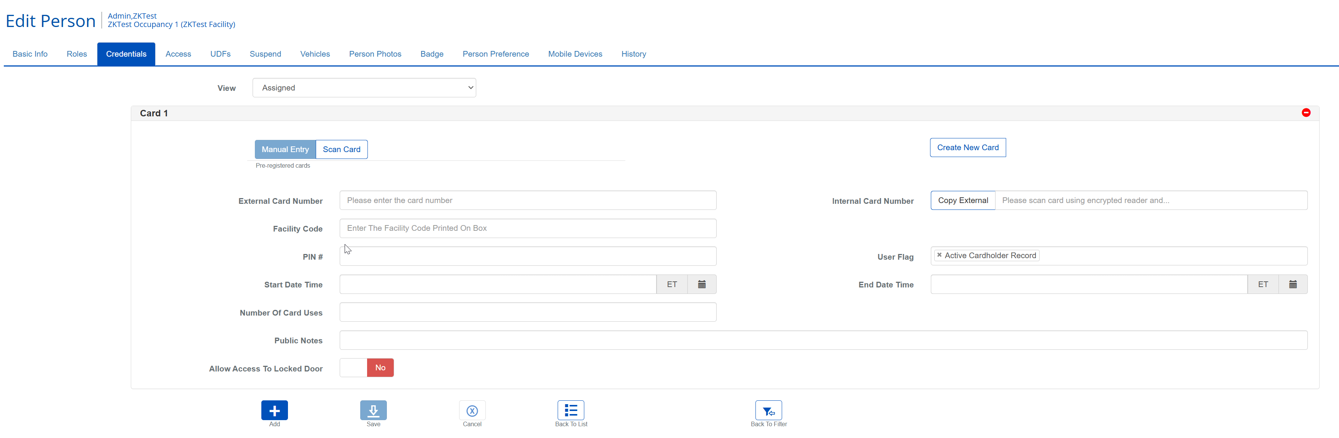Click the Create New Card button
Screen dimensions: 1339x438
[967, 148]
